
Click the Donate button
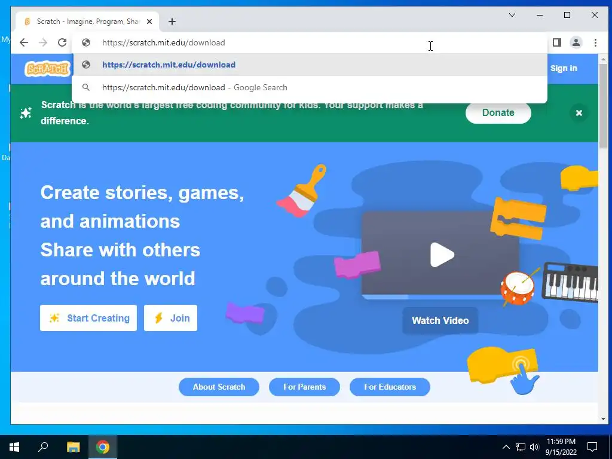(x=498, y=113)
